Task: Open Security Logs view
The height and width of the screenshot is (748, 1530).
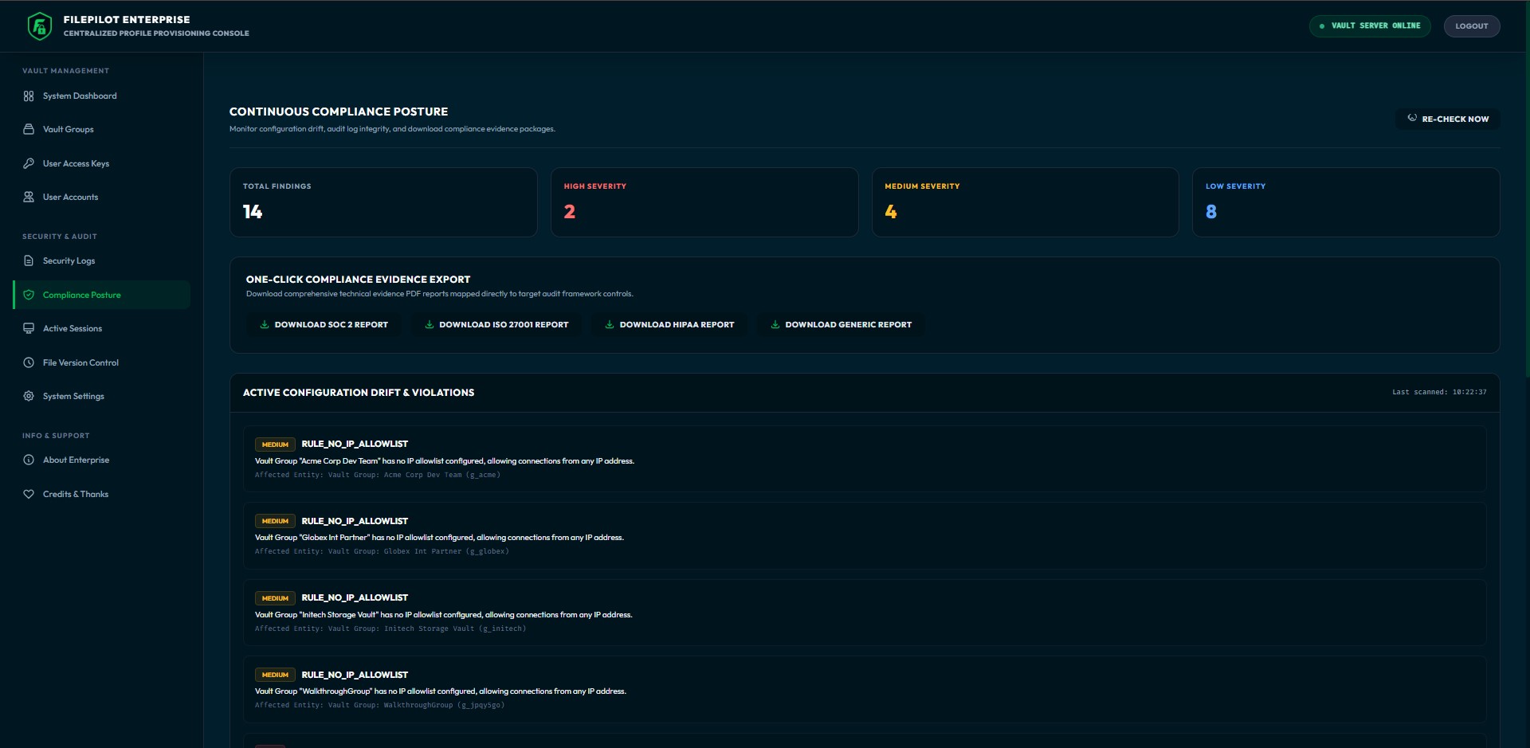Action: (x=102, y=260)
